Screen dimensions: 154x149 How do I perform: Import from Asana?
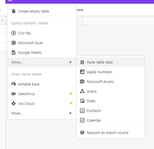click(111, 91)
